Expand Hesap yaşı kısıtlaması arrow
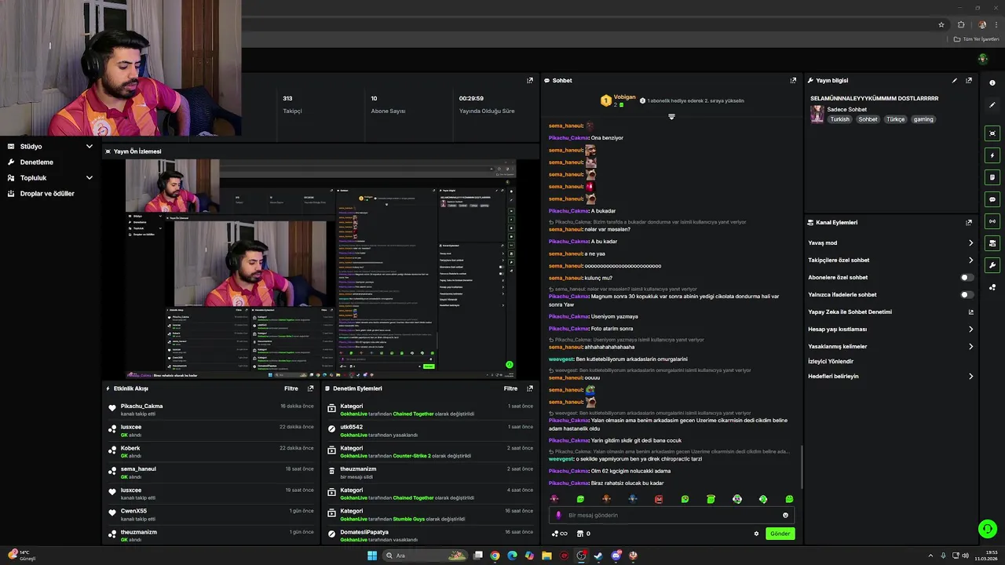The image size is (1005, 565). pos(971,329)
